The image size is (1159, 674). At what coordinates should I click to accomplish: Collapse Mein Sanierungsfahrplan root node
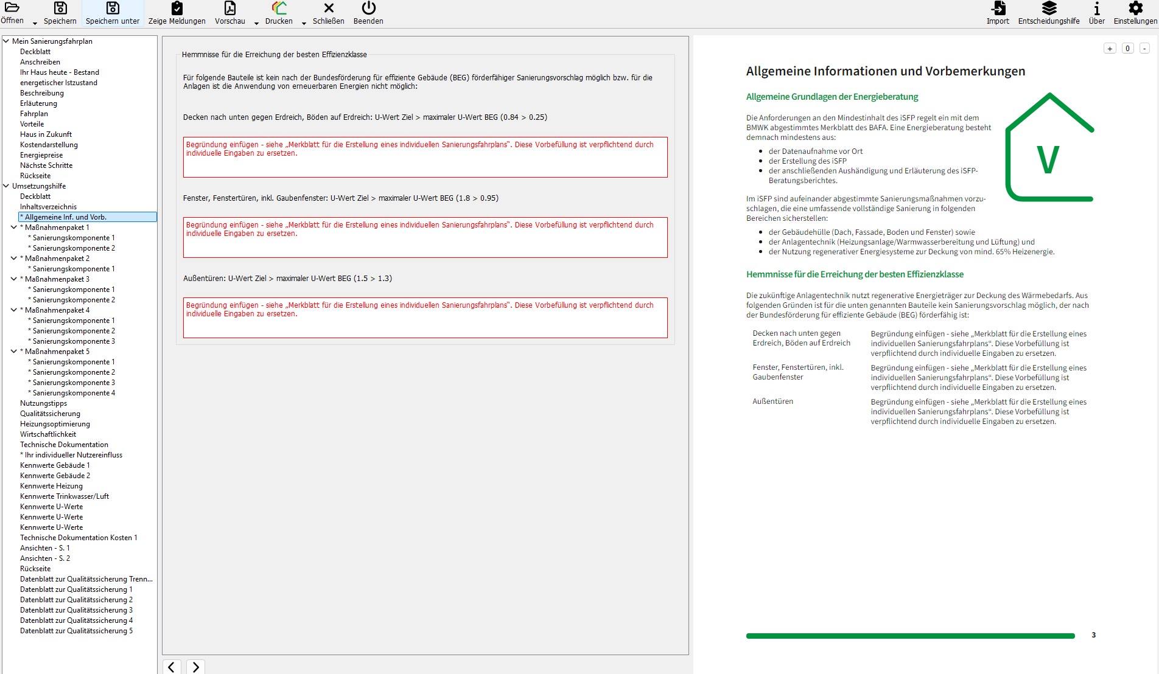click(x=6, y=41)
